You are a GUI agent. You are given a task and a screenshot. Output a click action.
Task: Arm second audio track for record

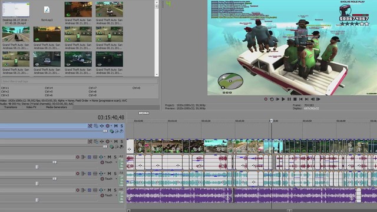78,173
